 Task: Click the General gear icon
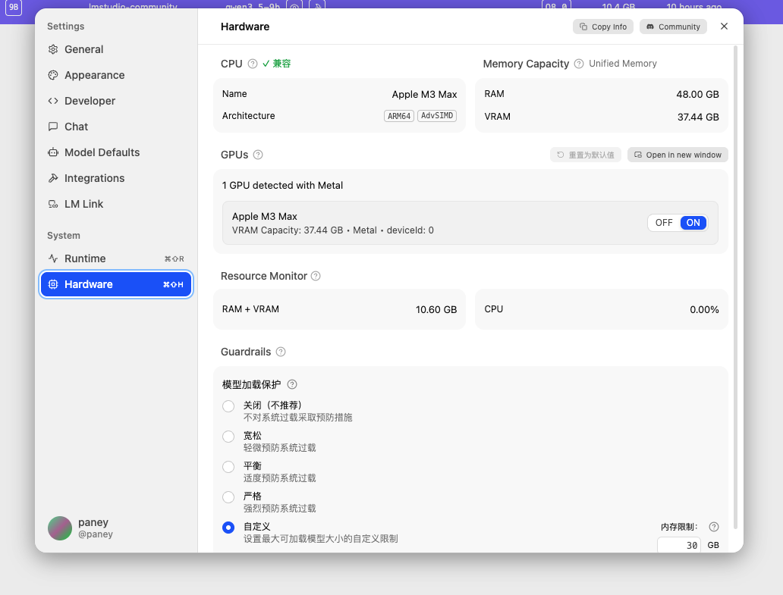(53, 49)
